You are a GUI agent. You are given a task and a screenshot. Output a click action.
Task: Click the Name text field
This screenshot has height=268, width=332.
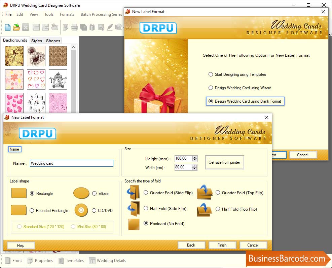pos(72,163)
